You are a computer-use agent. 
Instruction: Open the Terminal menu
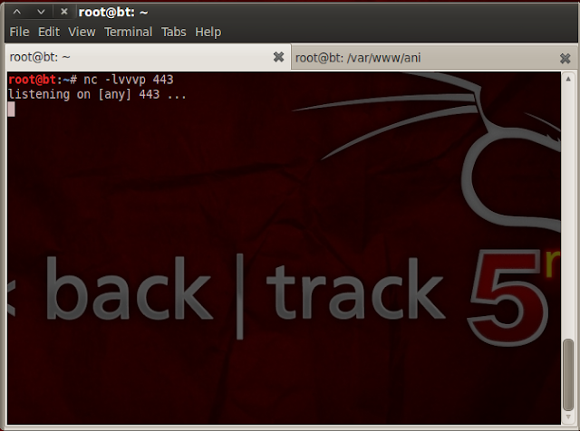pos(129,33)
